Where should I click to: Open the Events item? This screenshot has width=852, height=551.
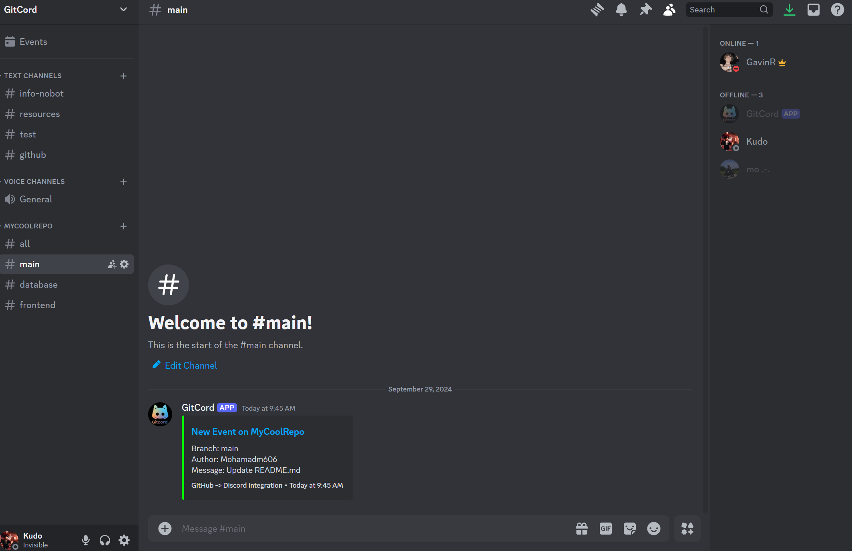click(33, 42)
